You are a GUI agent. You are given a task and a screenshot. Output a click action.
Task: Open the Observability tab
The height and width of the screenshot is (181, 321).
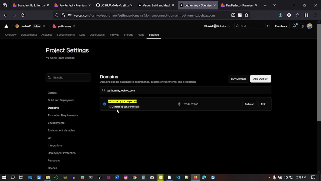click(x=98, y=35)
